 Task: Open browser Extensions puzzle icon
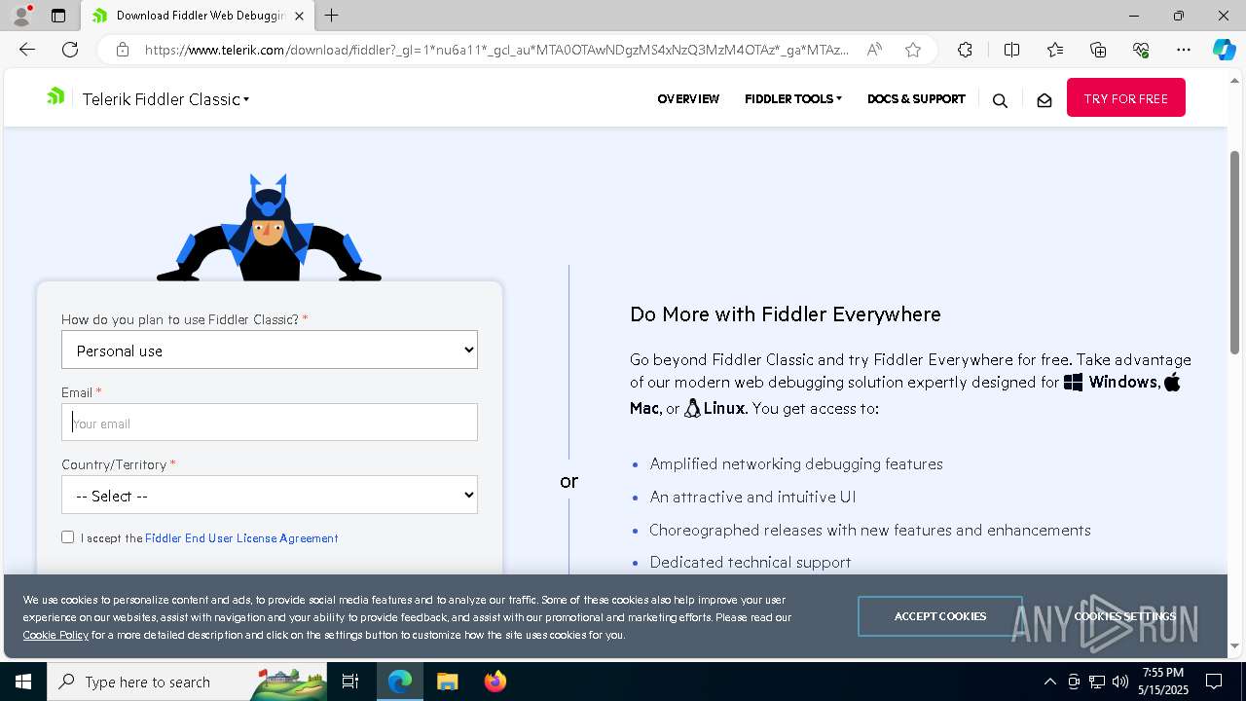coord(965,50)
